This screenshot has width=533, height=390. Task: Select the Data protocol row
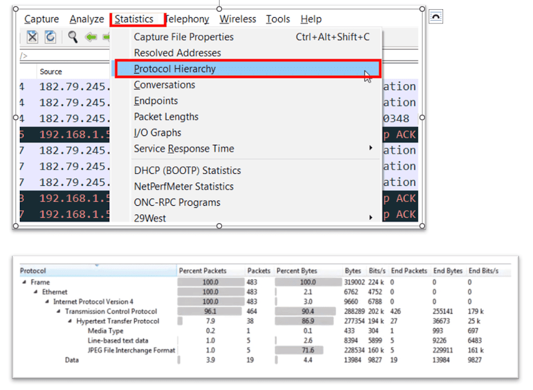pyautogui.click(x=265, y=360)
